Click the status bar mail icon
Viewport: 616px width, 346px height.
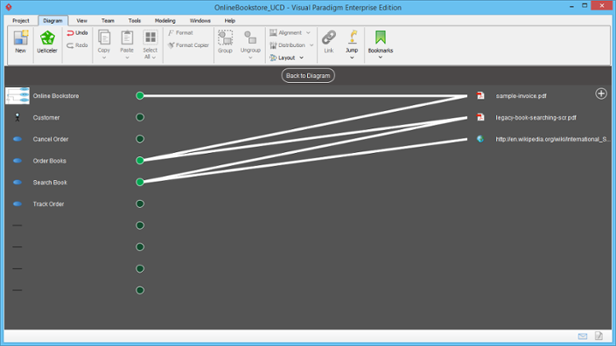point(583,336)
